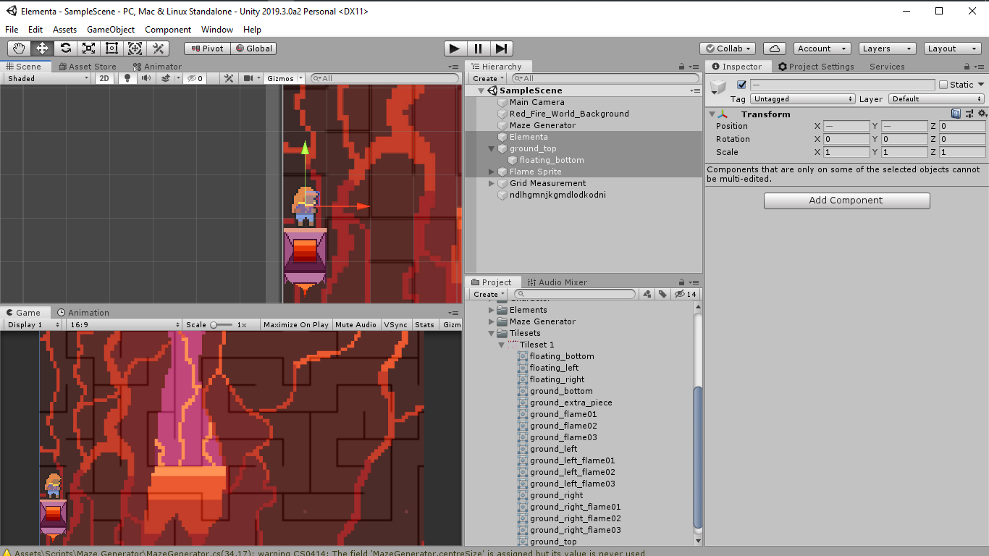Open the Layers dropdown
This screenshot has height=556, width=989.
pyautogui.click(x=888, y=49)
